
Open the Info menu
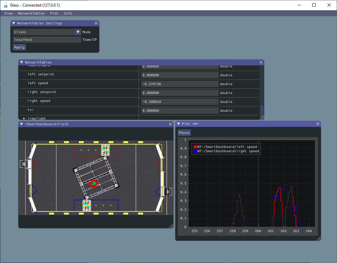point(68,13)
